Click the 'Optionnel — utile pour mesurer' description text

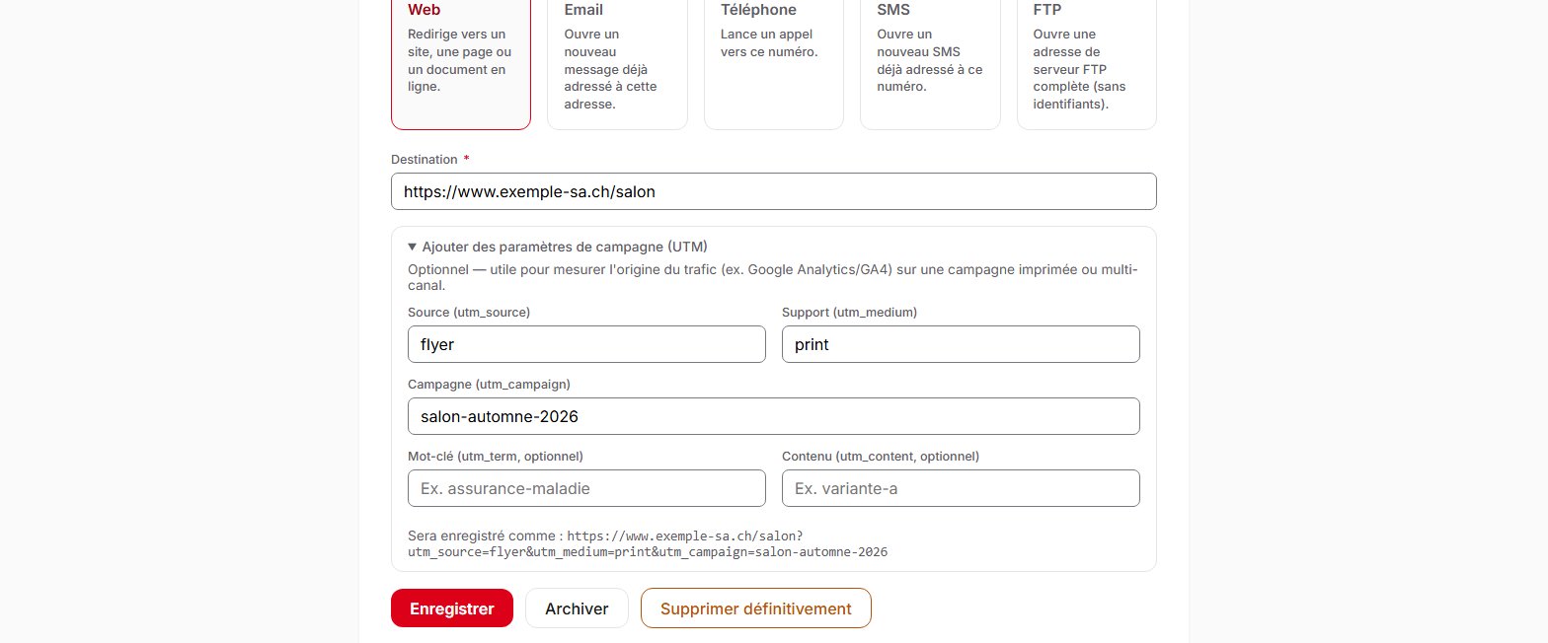[774, 277]
